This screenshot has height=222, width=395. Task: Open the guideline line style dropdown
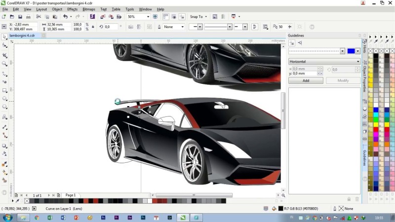[x=342, y=51]
